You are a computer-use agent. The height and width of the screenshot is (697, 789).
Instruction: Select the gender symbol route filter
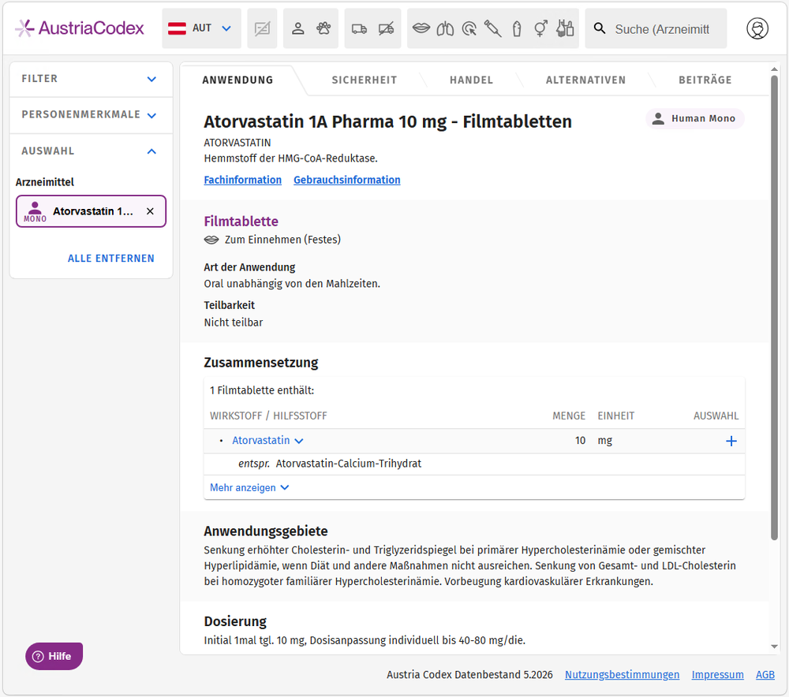tap(541, 28)
